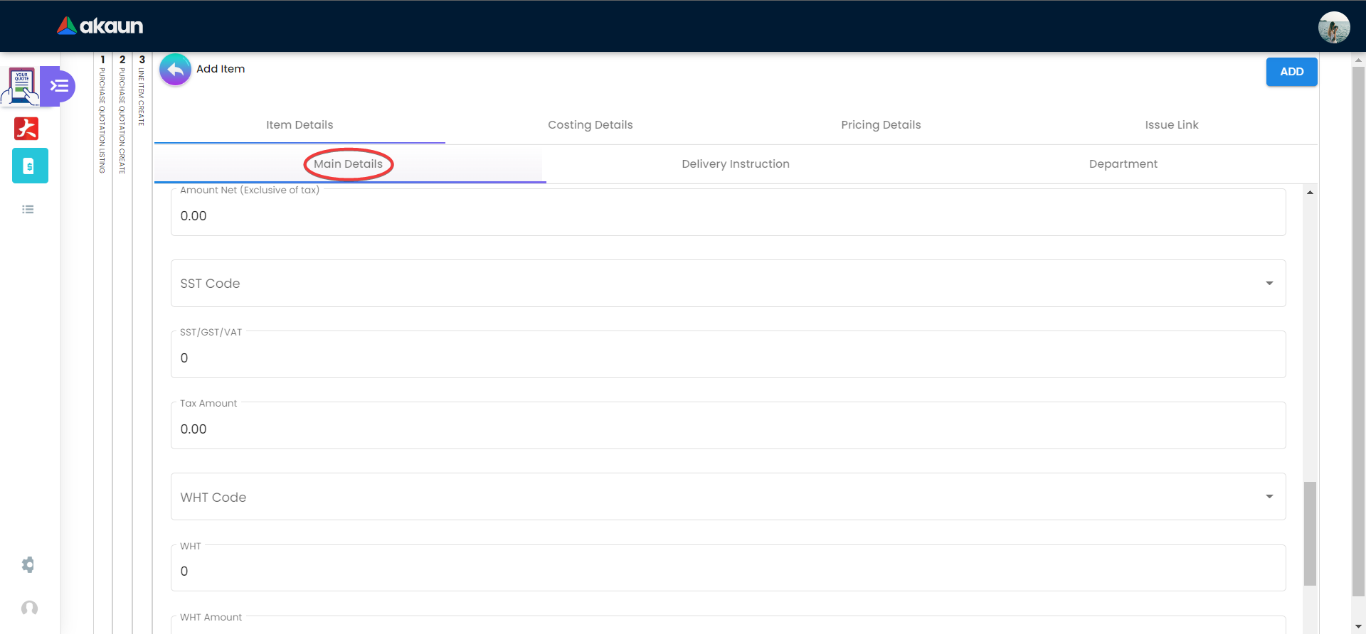This screenshot has width=1366, height=634.
Task: Open the Purchase Quotation app icon
Action: click(x=21, y=86)
